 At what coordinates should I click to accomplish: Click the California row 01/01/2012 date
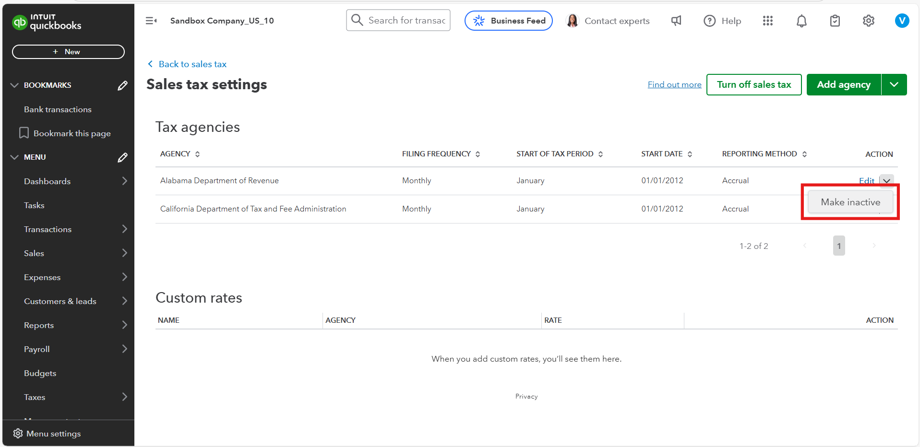662,209
